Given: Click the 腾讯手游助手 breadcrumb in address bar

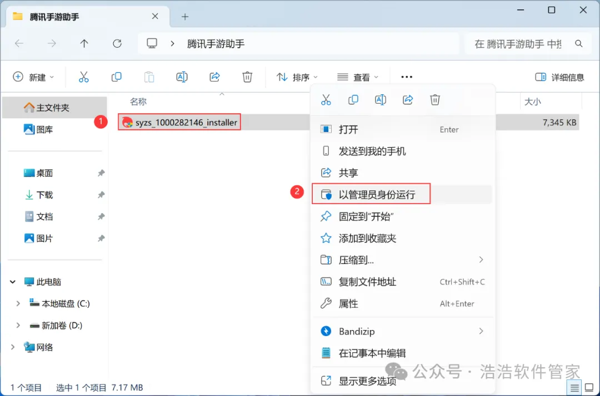Looking at the screenshot, I should (x=216, y=44).
